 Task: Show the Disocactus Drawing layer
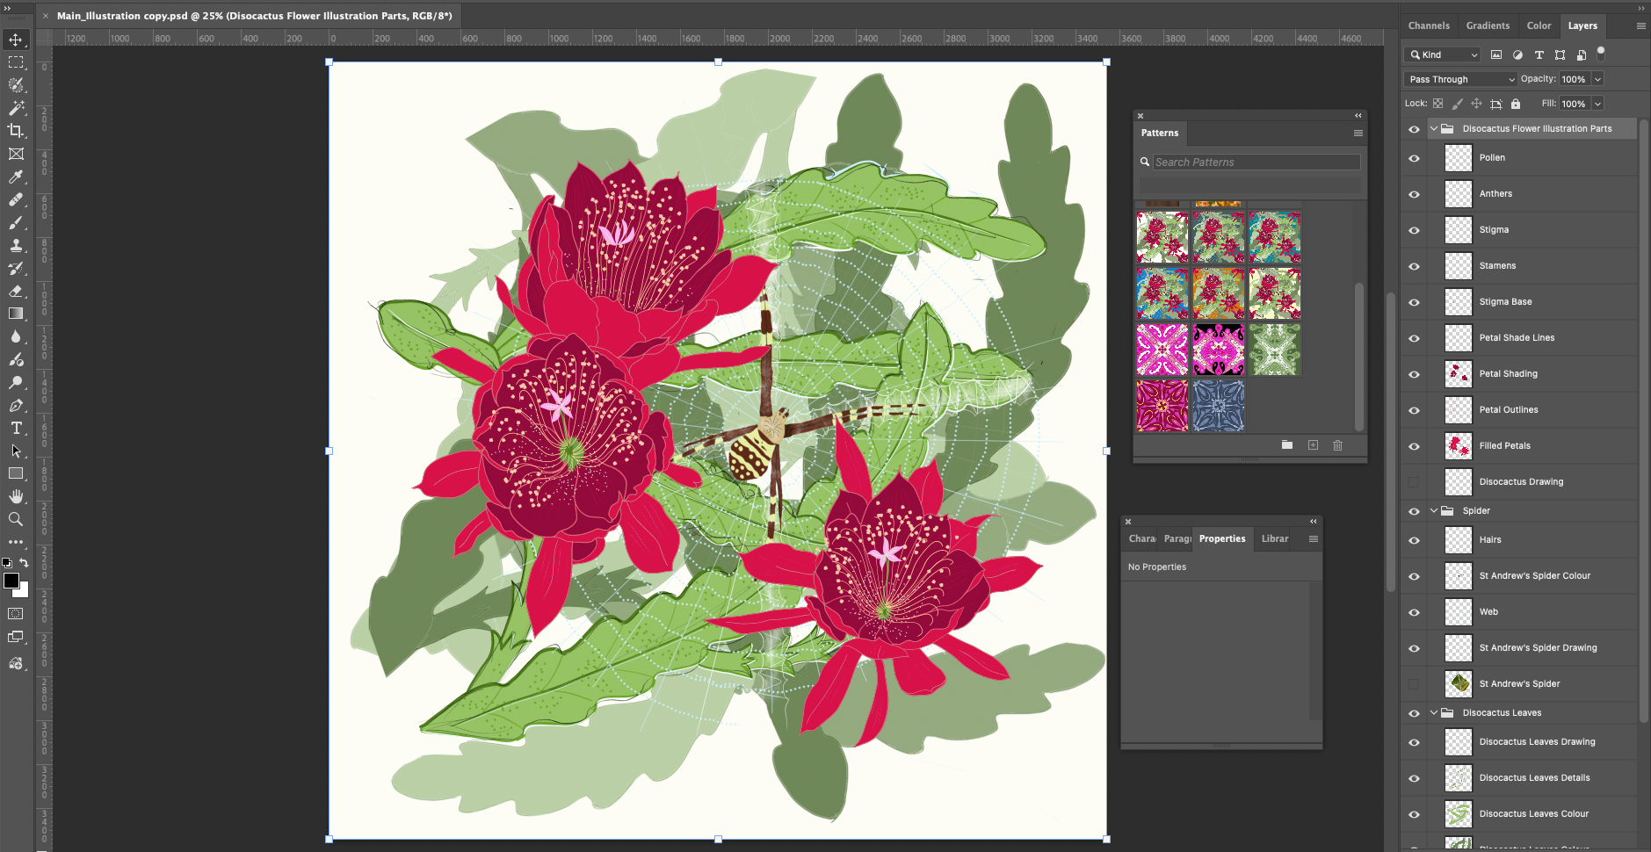1414,482
